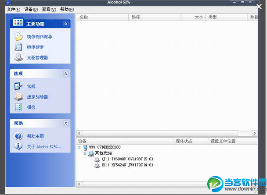Open 虚拟驱动器 settings link
This screenshot has height=195, width=267.
(x=37, y=97)
